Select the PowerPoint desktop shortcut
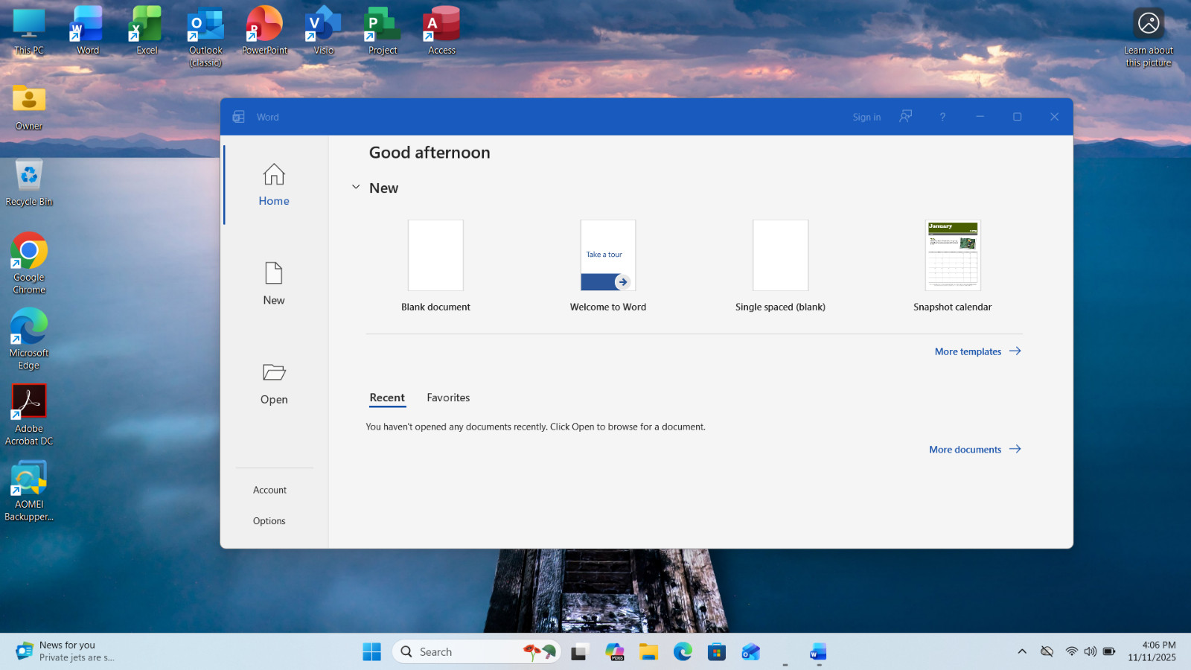This screenshot has width=1191, height=670. click(264, 31)
